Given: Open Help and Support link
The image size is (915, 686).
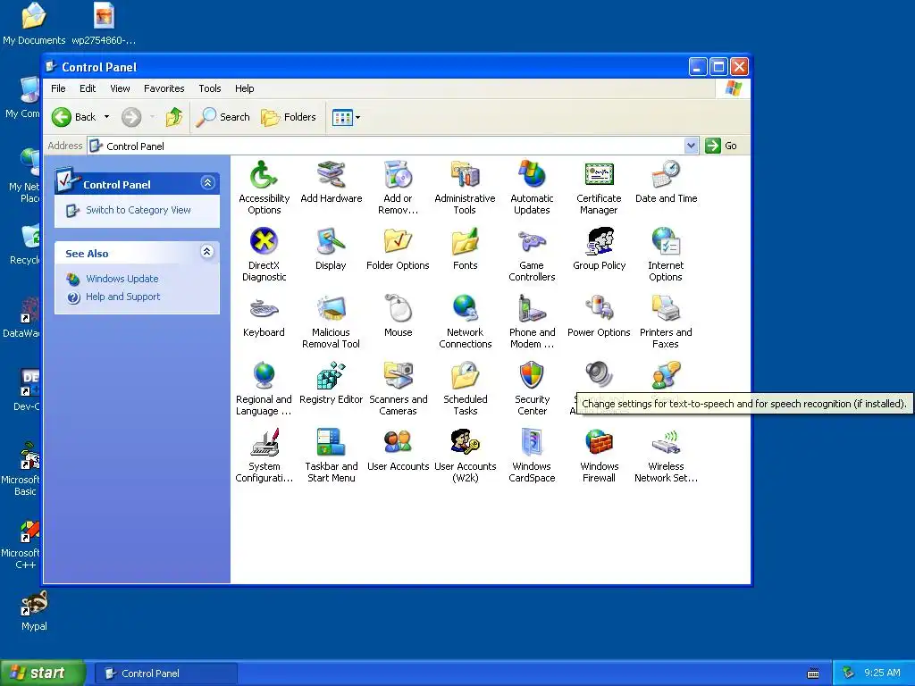Looking at the screenshot, I should point(122,297).
